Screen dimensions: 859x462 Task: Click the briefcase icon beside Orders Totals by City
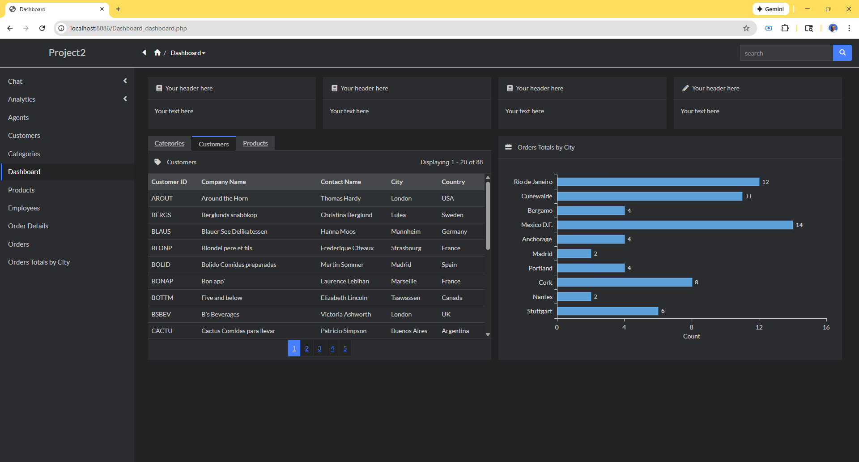click(508, 147)
